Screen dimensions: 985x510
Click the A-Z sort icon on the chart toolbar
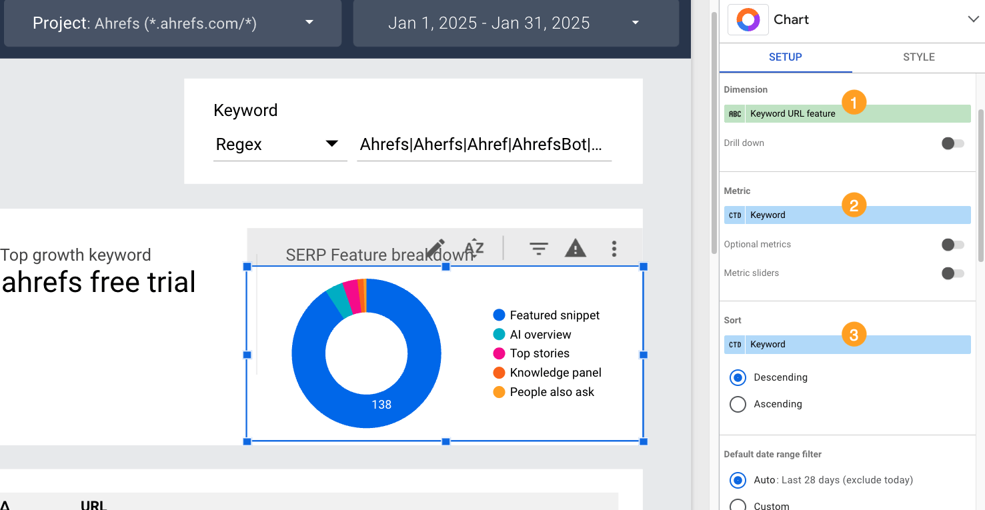tap(474, 247)
